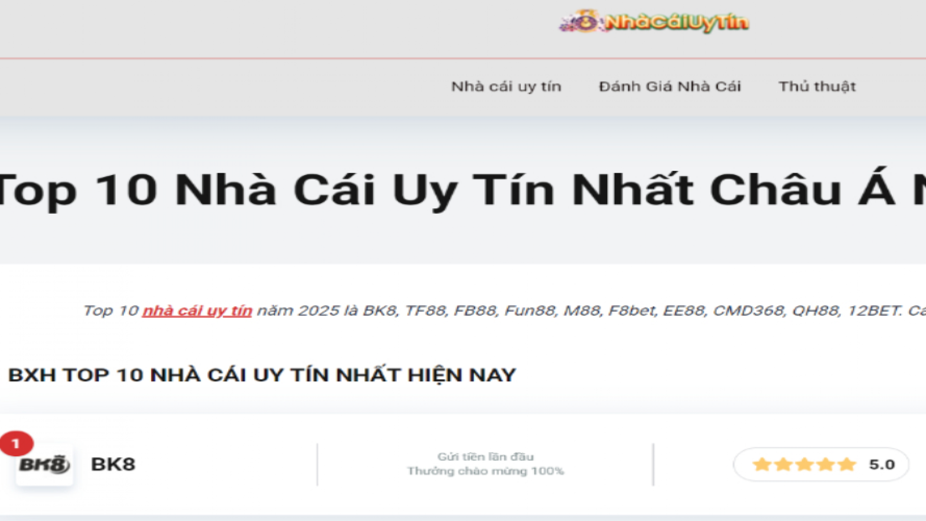
Task: Click the Top 10 Nhà Cái heading
Action: click(462, 190)
